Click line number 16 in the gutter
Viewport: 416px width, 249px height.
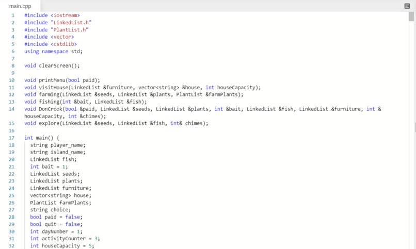pos(11,130)
